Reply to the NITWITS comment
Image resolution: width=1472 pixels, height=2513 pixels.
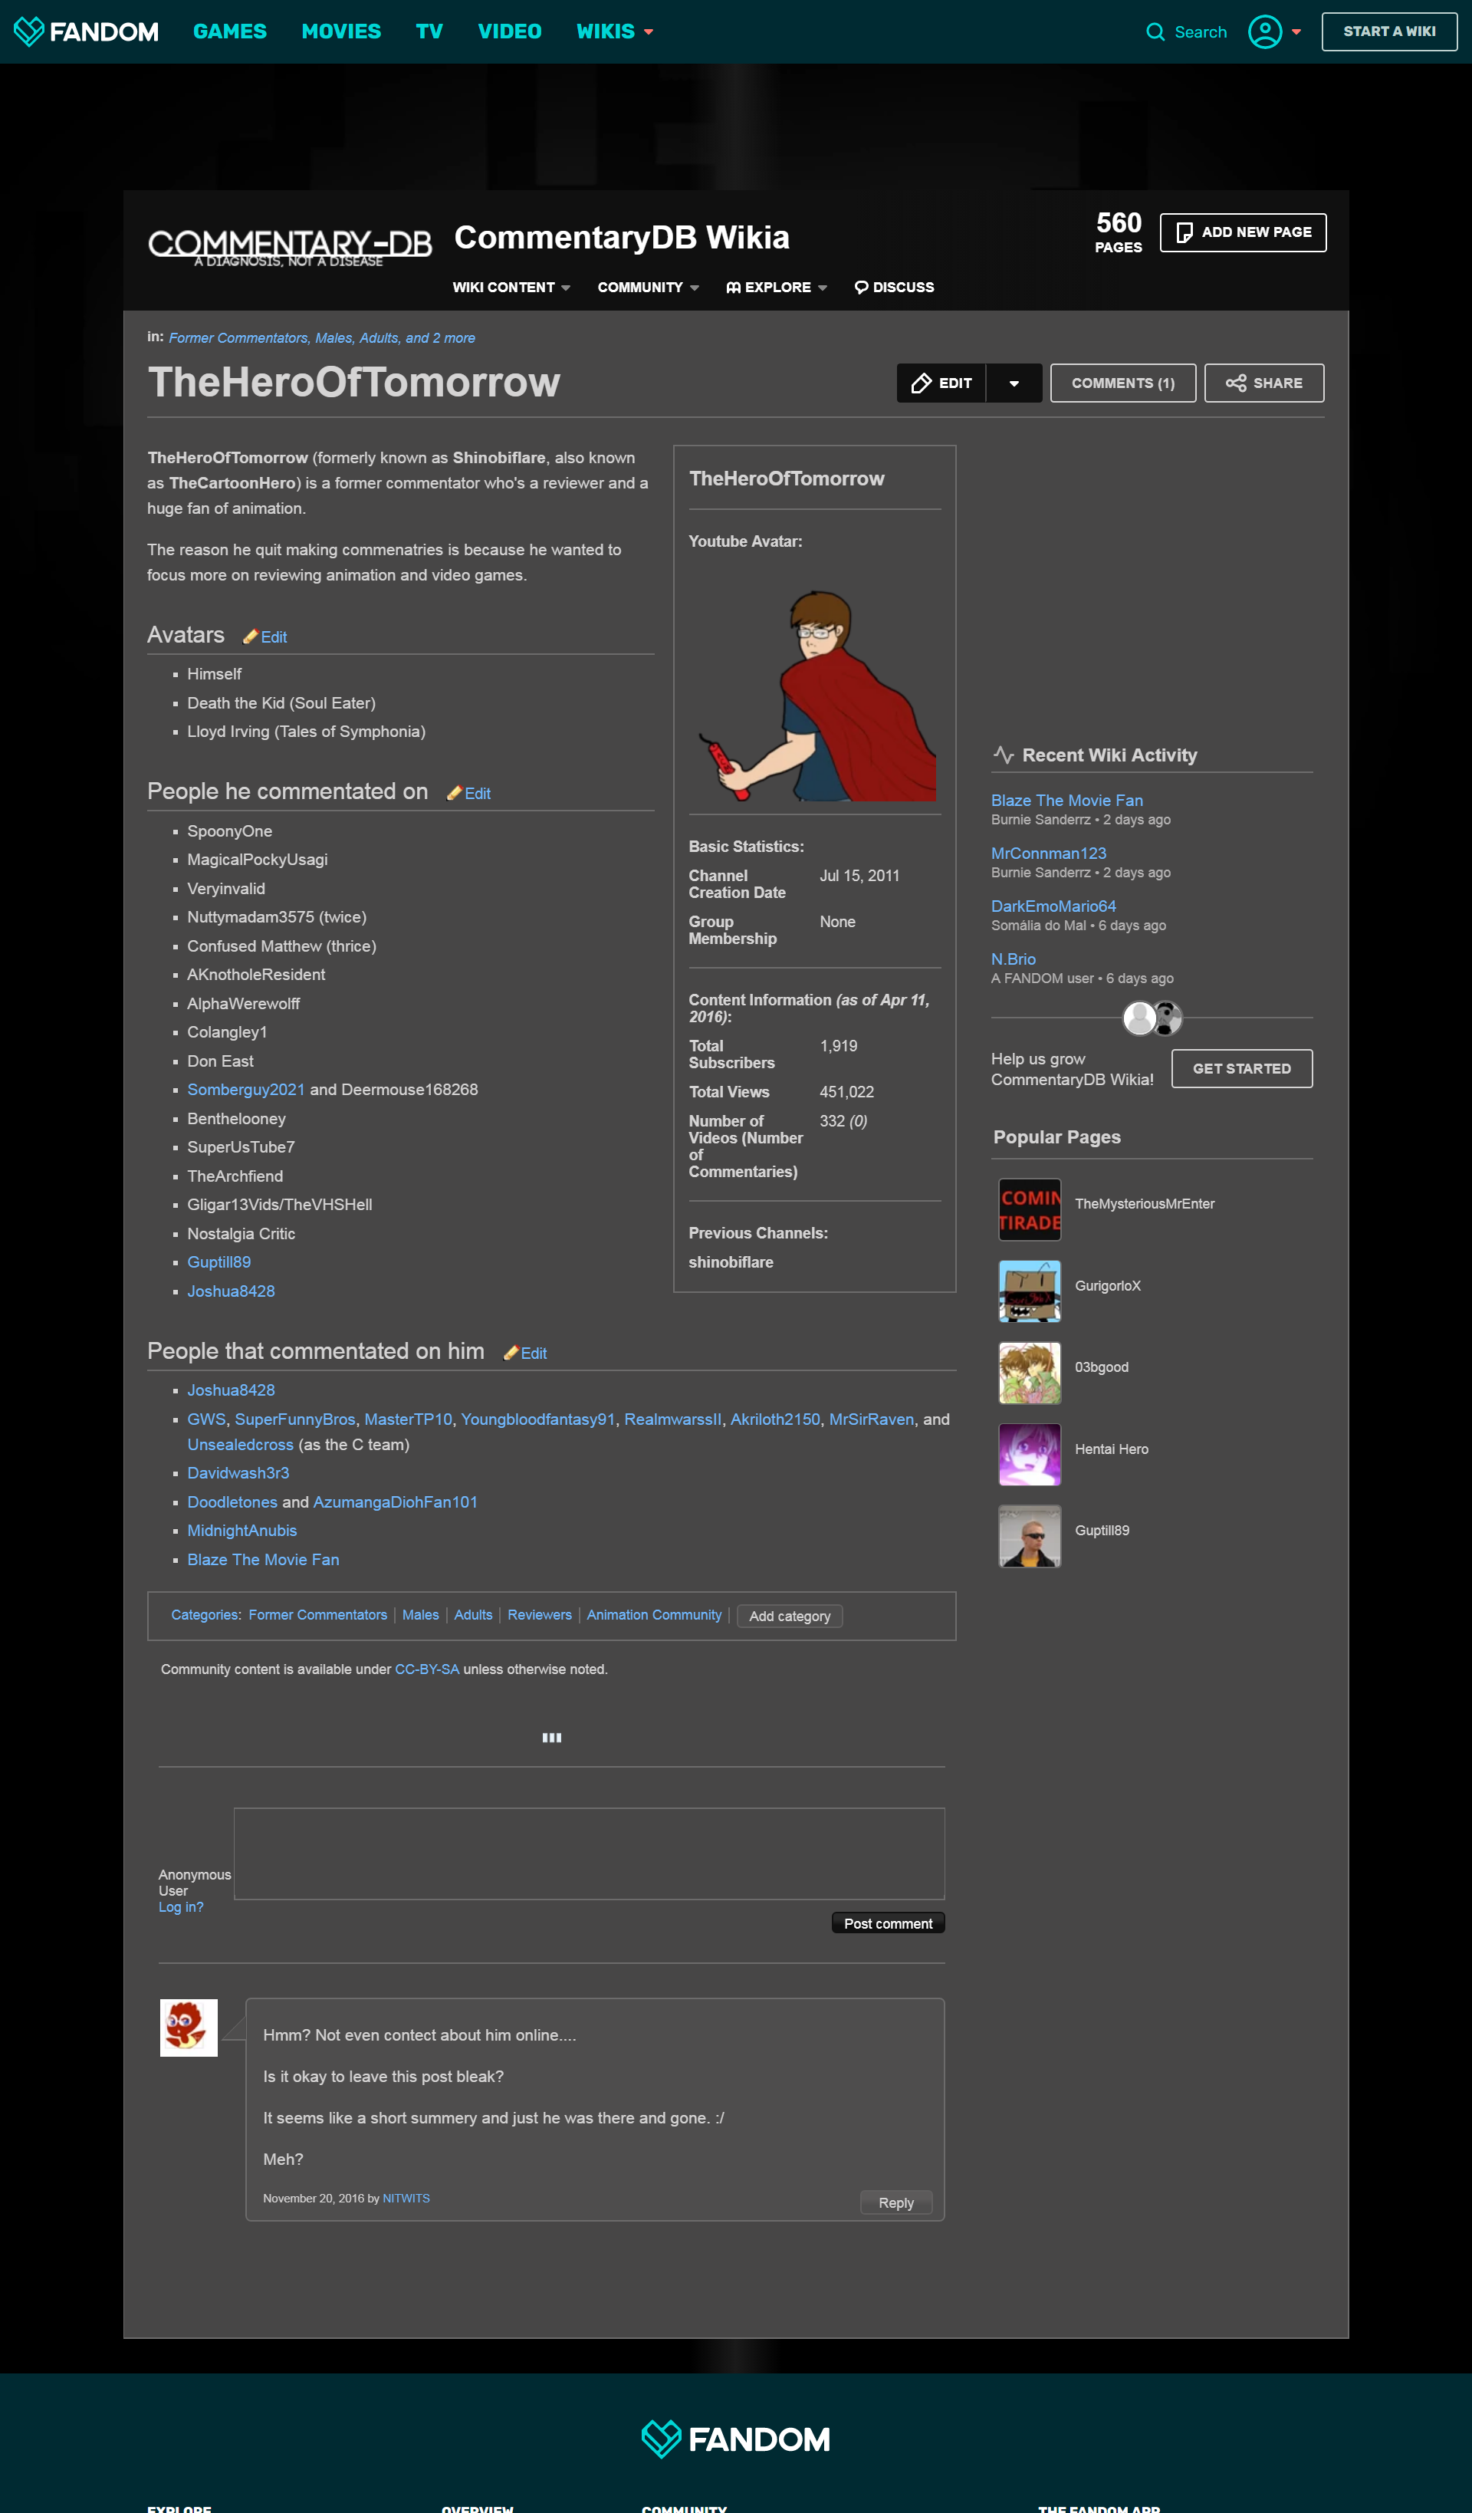point(895,2203)
